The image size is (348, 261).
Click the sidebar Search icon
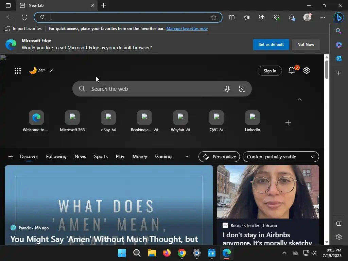coord(338,31)
